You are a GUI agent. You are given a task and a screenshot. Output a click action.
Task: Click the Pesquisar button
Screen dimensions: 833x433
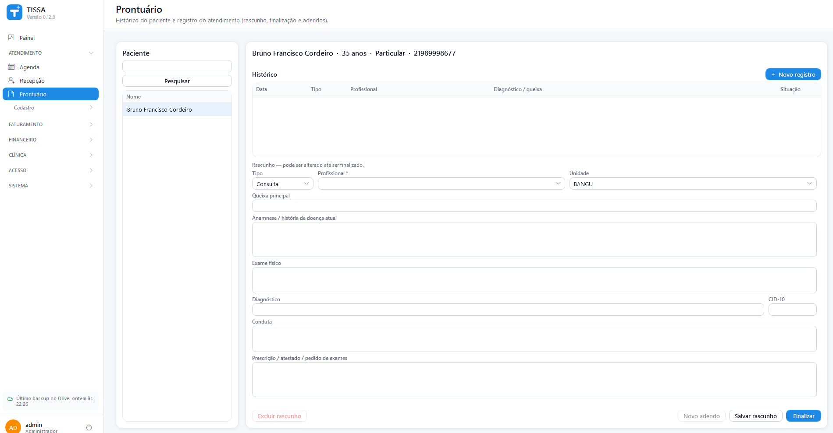coord(177,81)
